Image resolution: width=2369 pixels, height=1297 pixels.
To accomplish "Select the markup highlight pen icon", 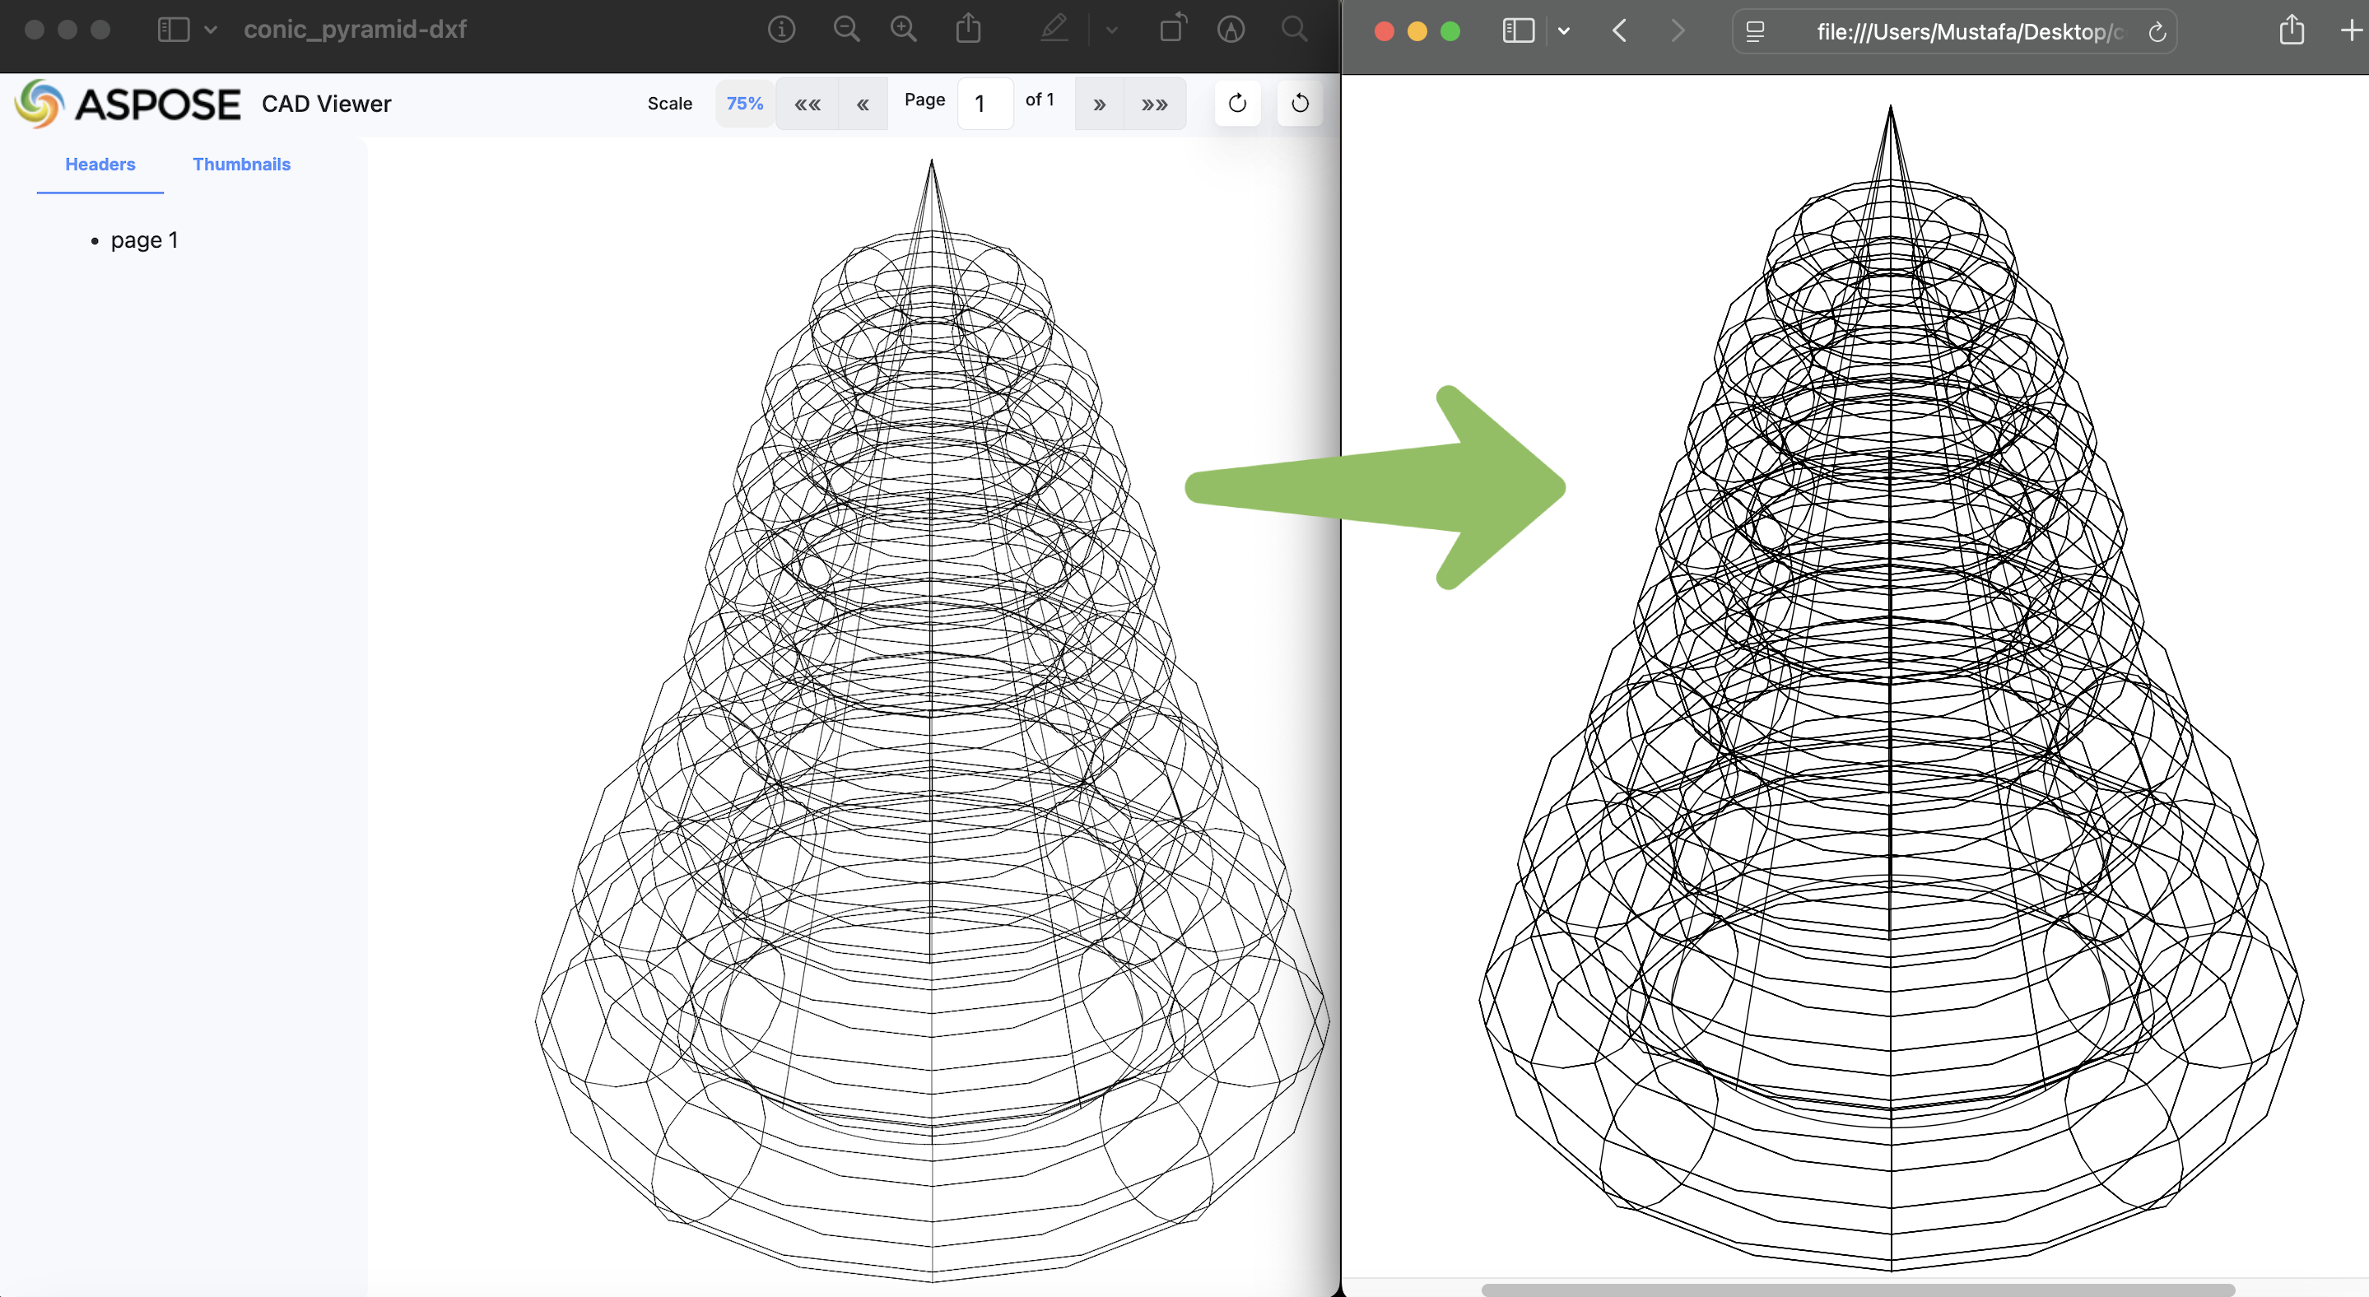I will coord(1054,30).
